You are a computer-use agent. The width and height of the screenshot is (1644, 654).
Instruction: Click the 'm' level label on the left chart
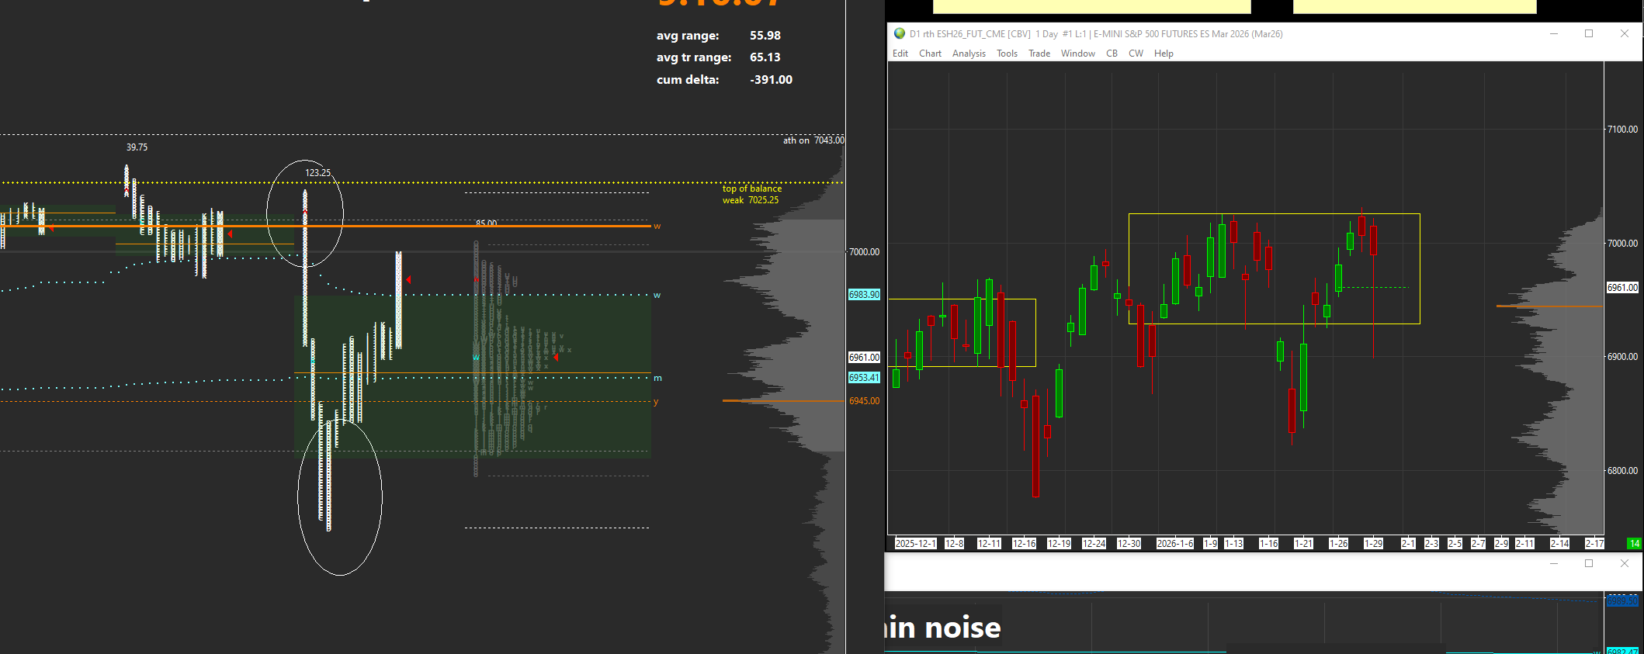657,379
